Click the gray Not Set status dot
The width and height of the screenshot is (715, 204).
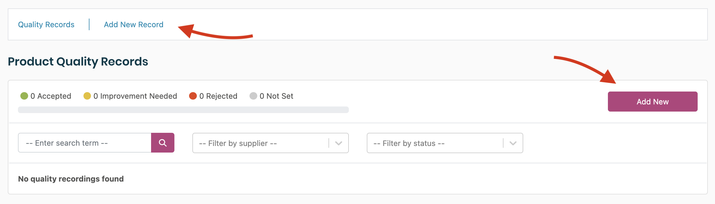(253, 96)
